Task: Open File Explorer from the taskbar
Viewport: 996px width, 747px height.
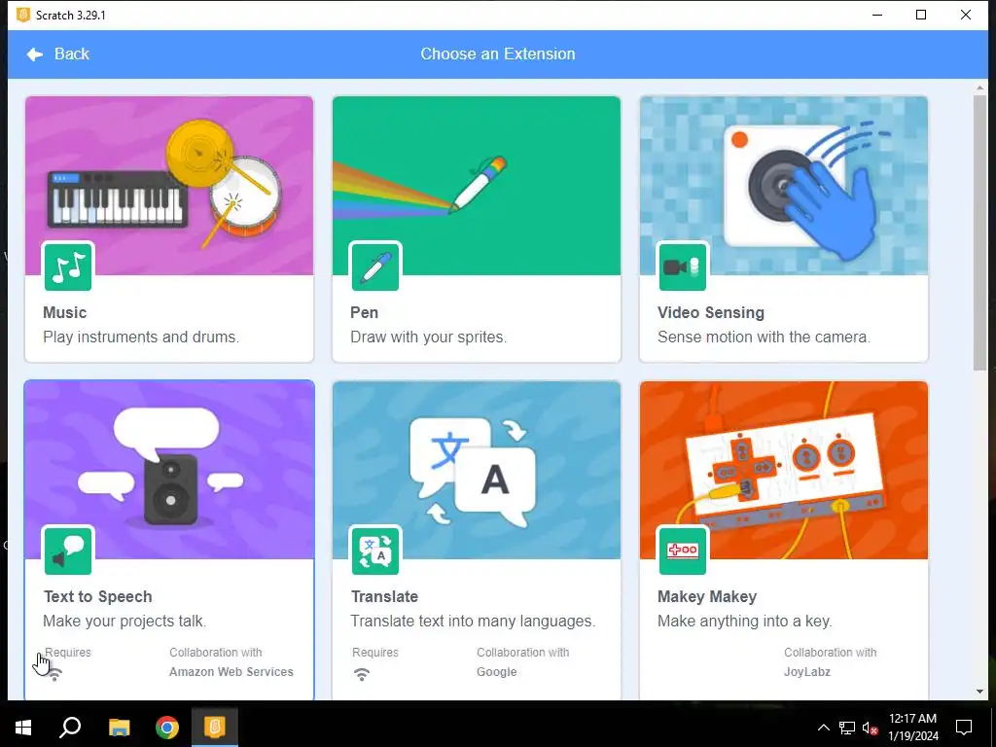Action: 119,727
